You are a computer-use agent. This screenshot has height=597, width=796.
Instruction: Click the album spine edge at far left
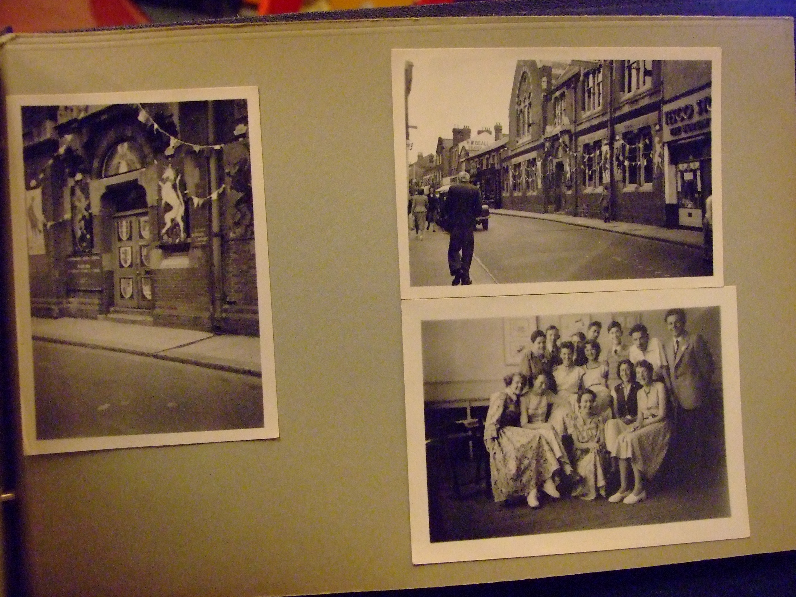coord(5,288)
